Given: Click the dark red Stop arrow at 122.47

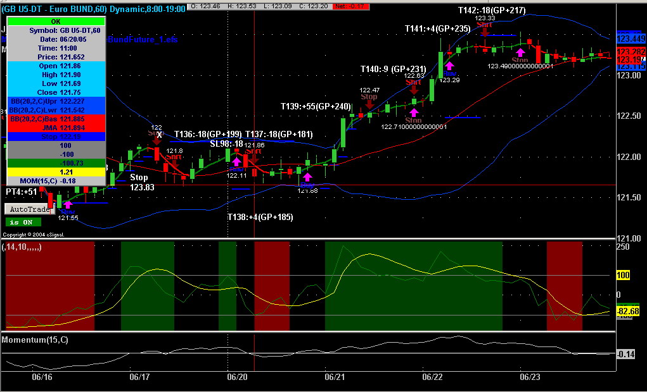Looking at the screenshot, I should pyautogui.click(x=369, y=104).
